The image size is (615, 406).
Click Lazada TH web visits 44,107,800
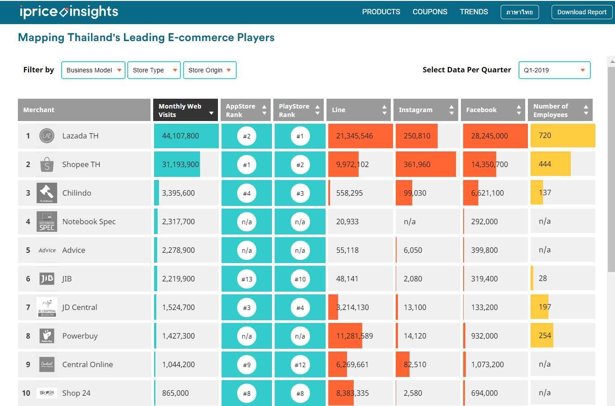coord(180,136)
